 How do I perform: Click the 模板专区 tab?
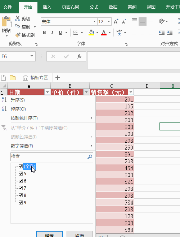36,78
